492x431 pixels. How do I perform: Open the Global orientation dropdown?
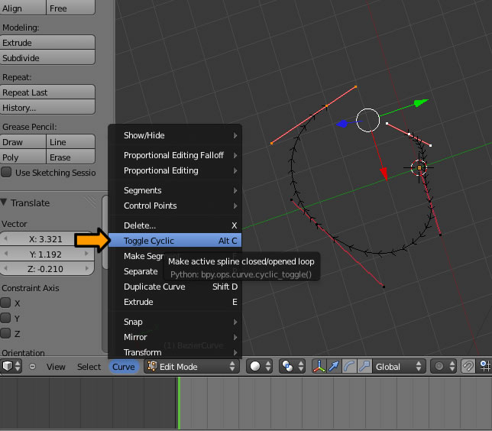coord(399,367)
